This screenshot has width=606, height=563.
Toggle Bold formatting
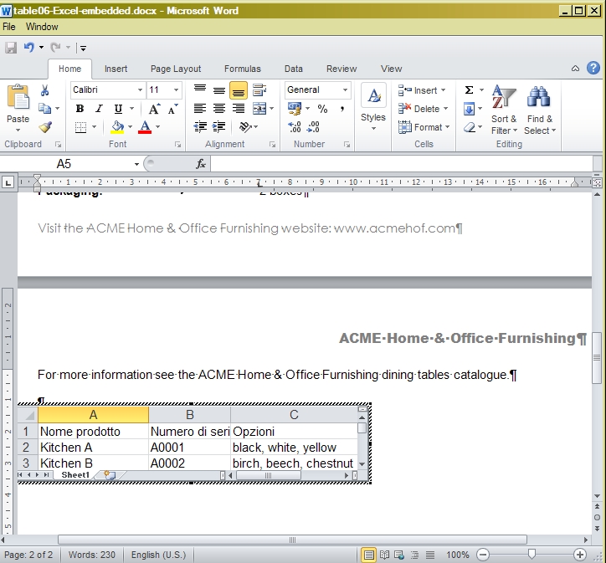pyautogui.click(x=80, y=109)
